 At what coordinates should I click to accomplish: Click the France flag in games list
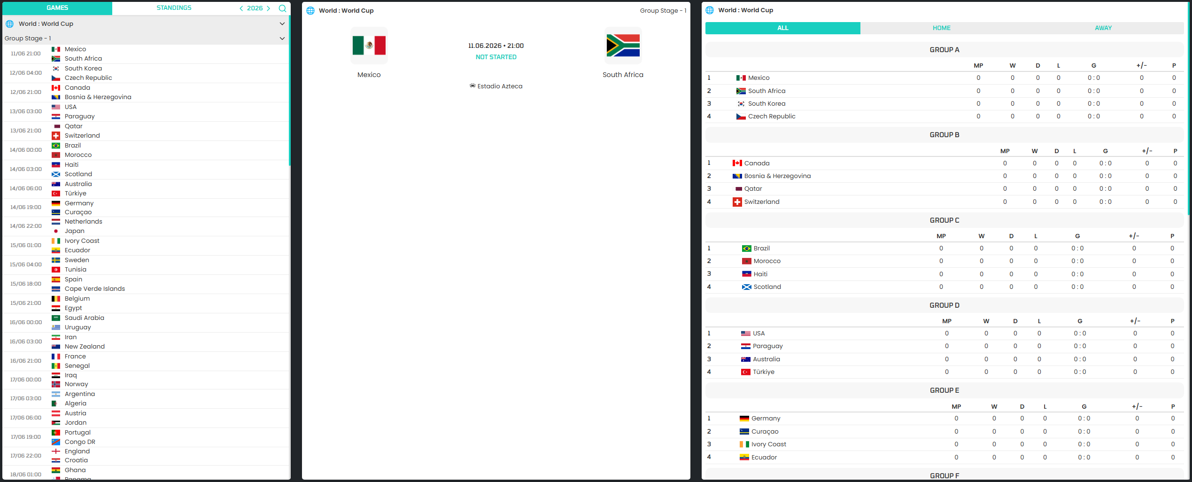56,357
